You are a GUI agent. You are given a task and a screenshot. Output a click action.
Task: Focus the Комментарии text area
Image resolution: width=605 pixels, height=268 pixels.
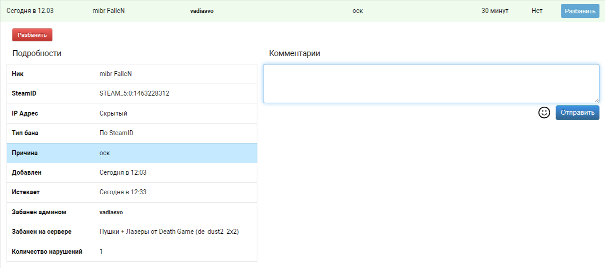point(430,84)
